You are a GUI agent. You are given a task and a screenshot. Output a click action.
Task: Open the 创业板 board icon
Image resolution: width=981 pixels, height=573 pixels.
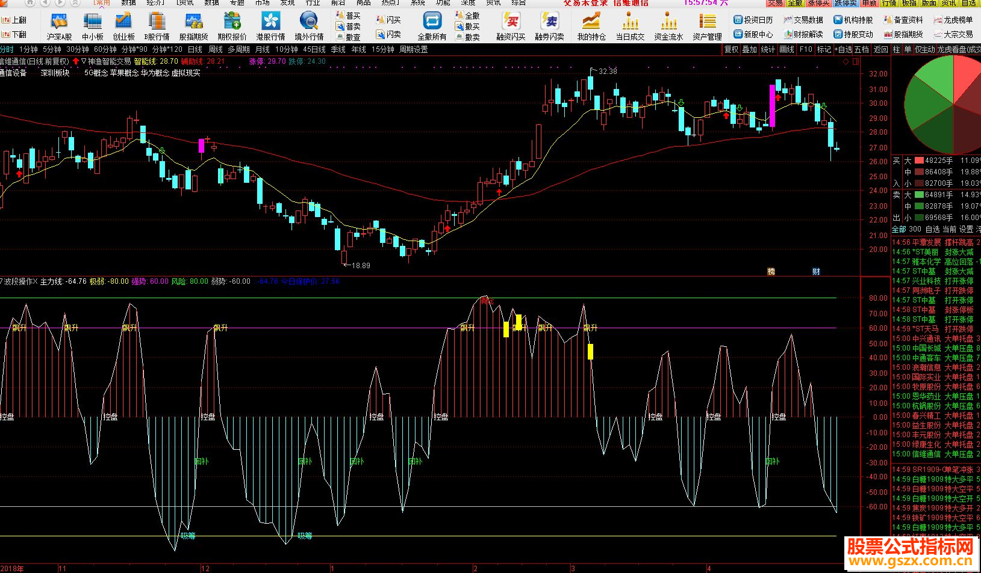[x=123, y=27]
